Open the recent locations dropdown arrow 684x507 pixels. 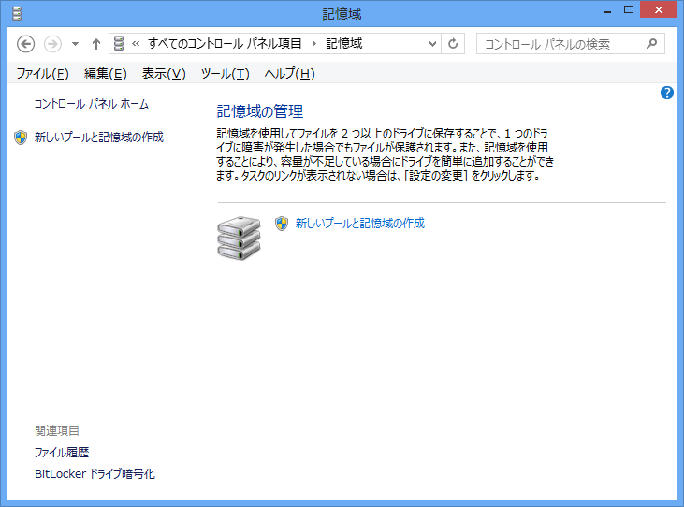(x=75, y=44)
